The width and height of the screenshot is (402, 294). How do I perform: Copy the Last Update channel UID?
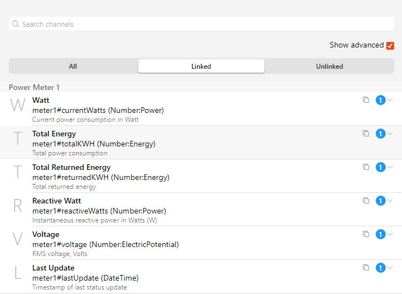coord(366,268)
